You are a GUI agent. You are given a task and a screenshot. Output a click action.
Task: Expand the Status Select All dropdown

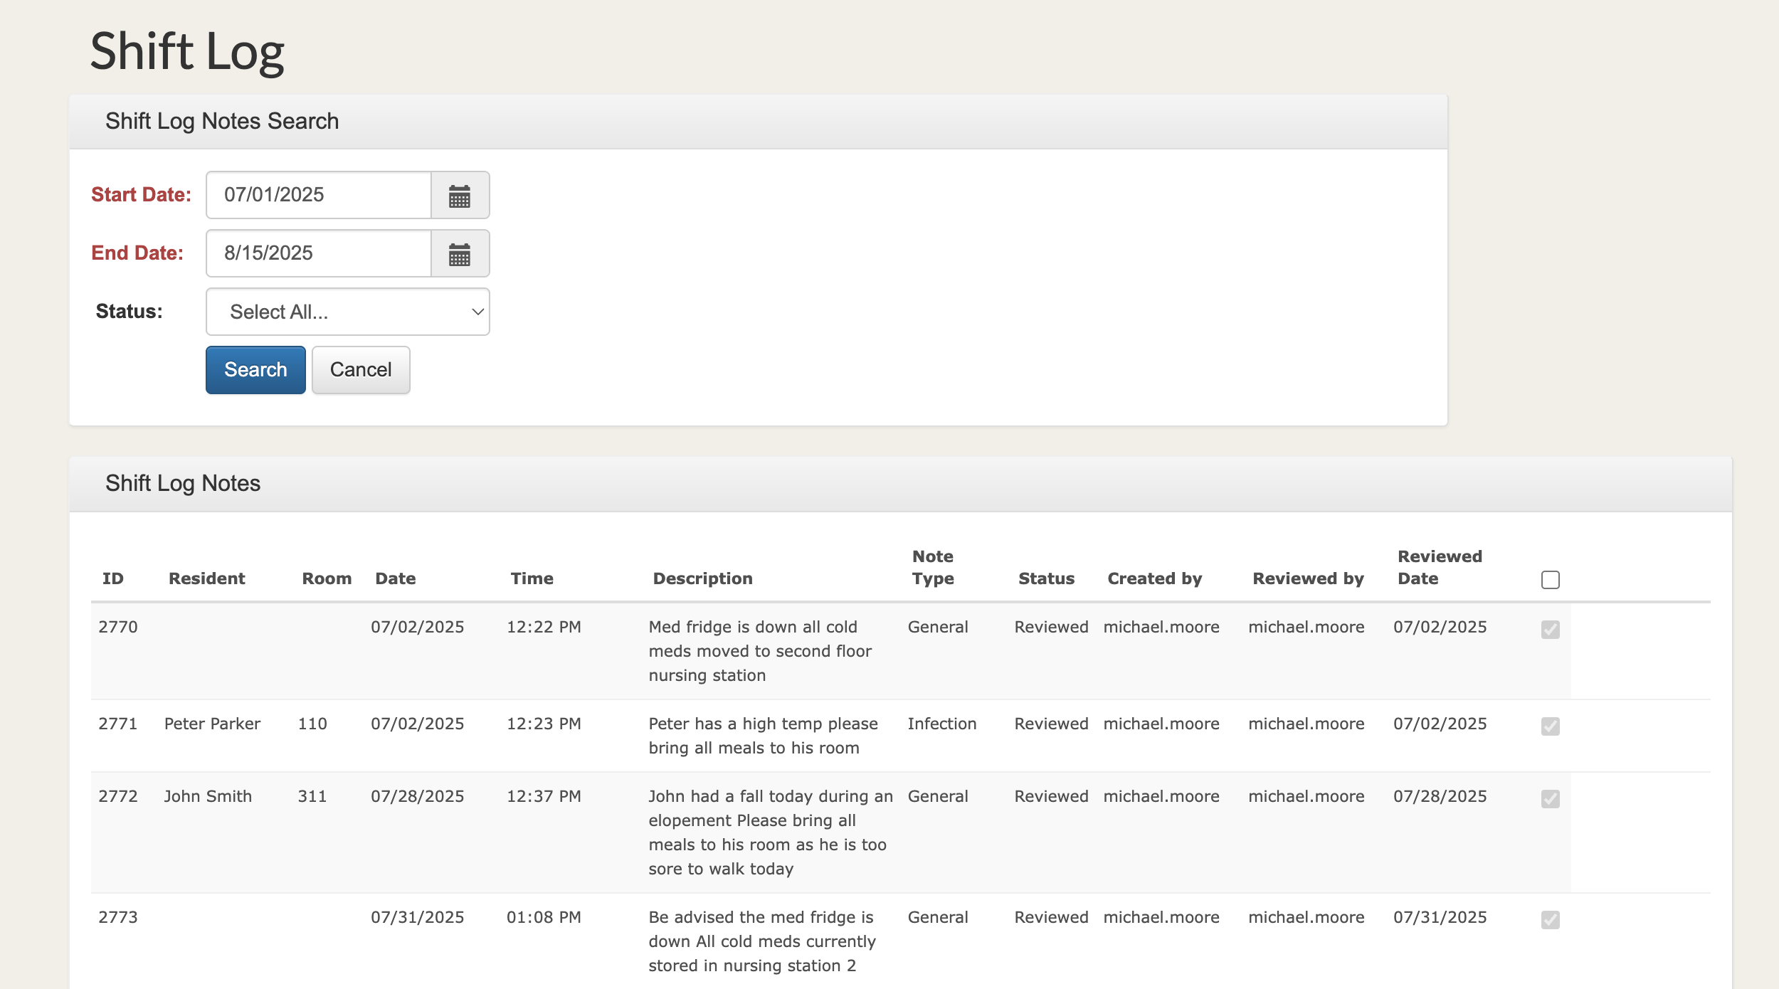[347, 312]
